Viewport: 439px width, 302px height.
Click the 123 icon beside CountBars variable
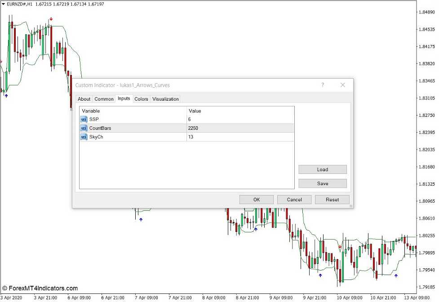[84, 128]
